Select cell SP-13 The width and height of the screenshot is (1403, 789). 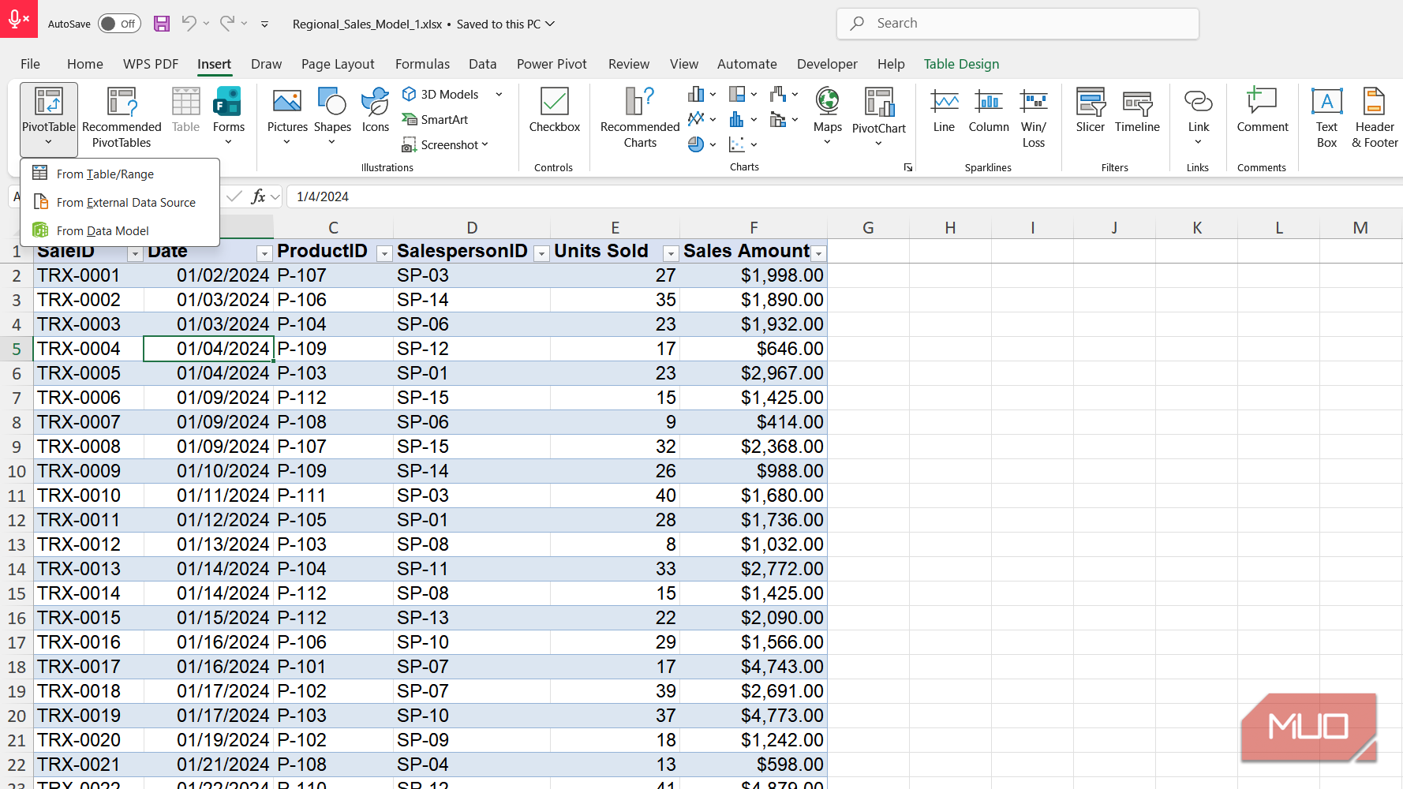point(471,618)
